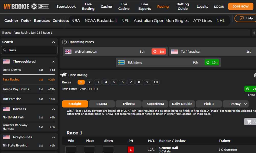Viewport: 256px width, 153px height.
Task: Click the US flag beside Thoroughbred header
Action: [x=6, y=61]
